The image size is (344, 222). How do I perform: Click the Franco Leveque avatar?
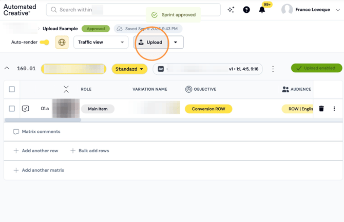287,10
